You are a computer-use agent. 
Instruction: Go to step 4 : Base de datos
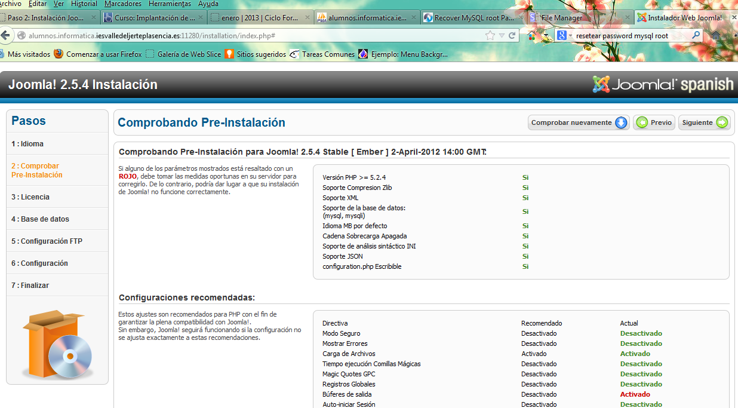pos(40,219)
